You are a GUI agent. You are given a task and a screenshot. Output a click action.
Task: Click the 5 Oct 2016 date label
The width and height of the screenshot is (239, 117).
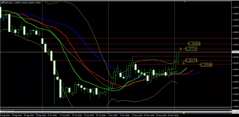pyautogui.click(x=52, y=116)
